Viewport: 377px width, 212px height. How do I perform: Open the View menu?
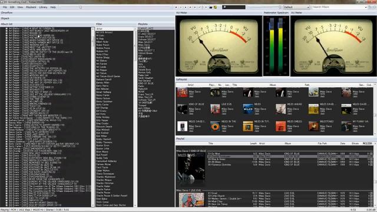tap(20, 7)
